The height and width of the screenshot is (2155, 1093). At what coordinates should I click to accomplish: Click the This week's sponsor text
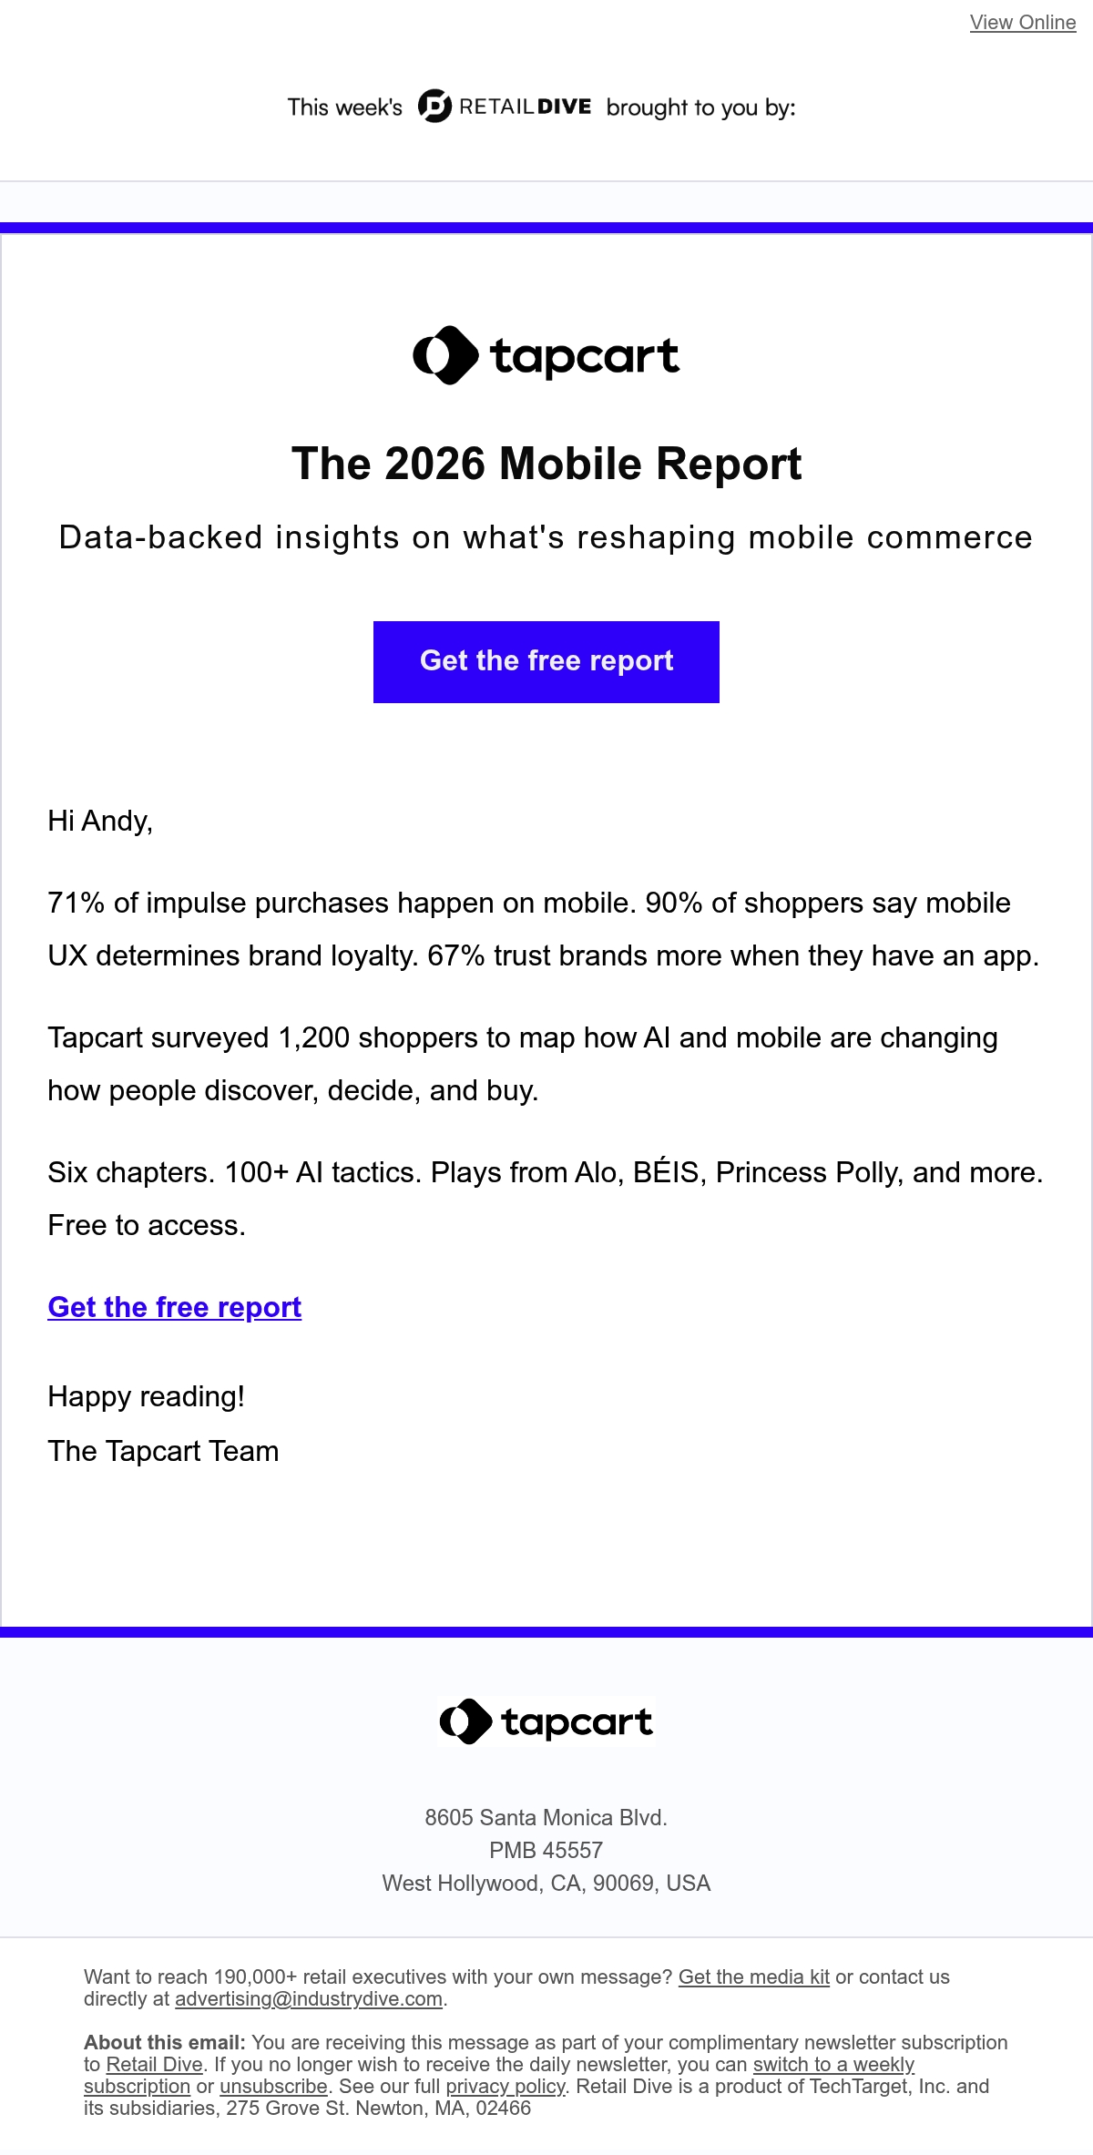(x=345, y=107)
